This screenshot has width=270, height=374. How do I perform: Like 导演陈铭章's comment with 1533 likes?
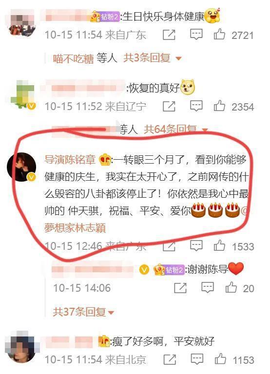[x=219, y=245]
